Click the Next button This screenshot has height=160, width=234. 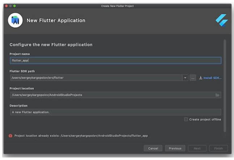[x=197, y=148]
